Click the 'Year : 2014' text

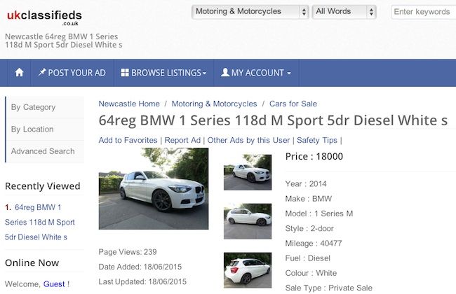tap(306, 184)
